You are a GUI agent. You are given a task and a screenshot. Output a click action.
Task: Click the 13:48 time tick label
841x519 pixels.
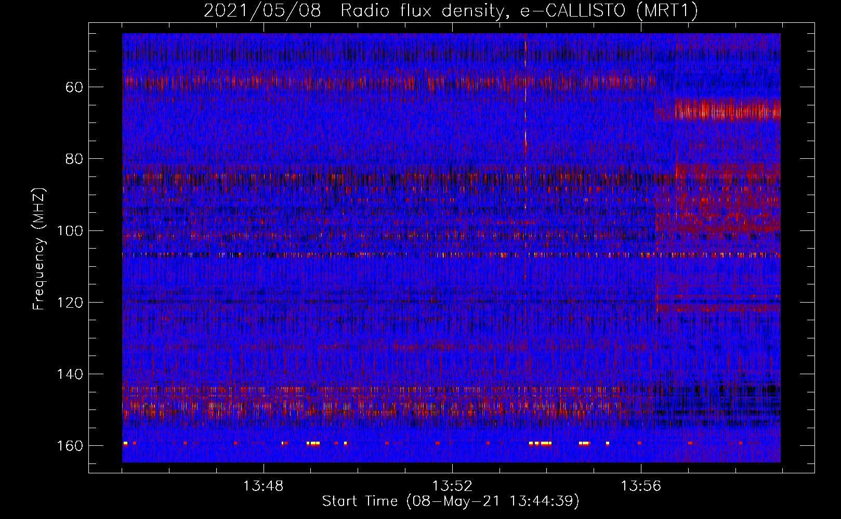click(x=264, y=486)
